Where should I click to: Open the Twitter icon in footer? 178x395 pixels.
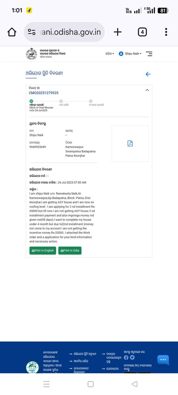coord(132,357)
